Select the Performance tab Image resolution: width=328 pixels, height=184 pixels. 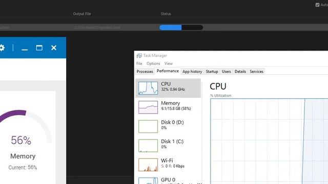[168, 71]
